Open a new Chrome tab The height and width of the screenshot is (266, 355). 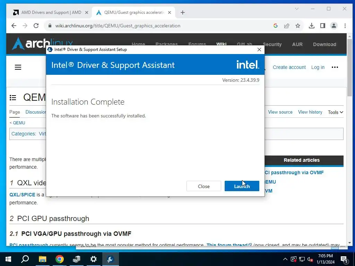coord(183,12)
